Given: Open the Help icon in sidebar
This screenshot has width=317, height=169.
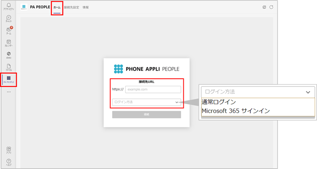Looking at the screenshot, I should (x=9, y=162).
